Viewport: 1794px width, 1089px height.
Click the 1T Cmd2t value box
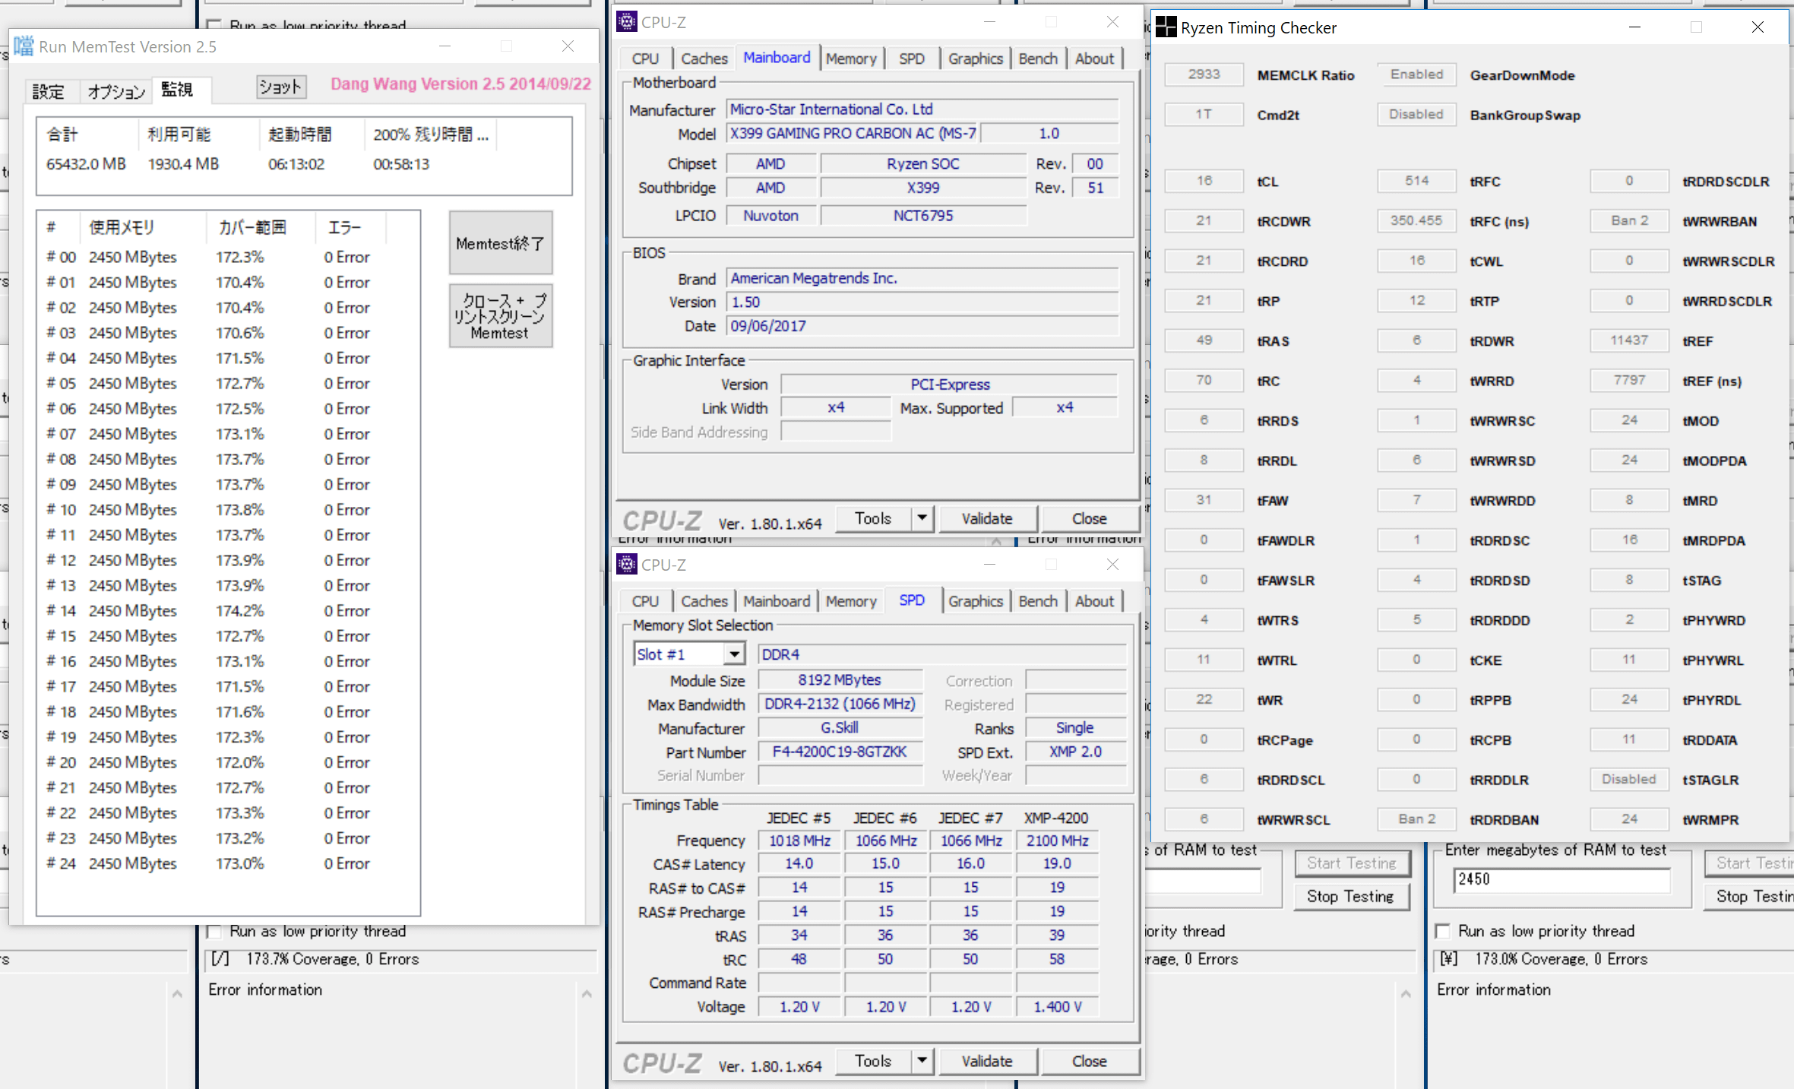click(x=1204, y=114)
